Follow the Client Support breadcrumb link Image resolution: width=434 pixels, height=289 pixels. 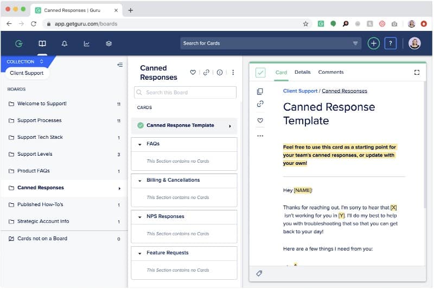(x=300, y=91)
